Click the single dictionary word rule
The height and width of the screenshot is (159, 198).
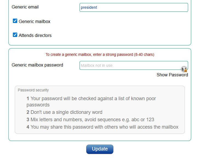pos(64,112)
